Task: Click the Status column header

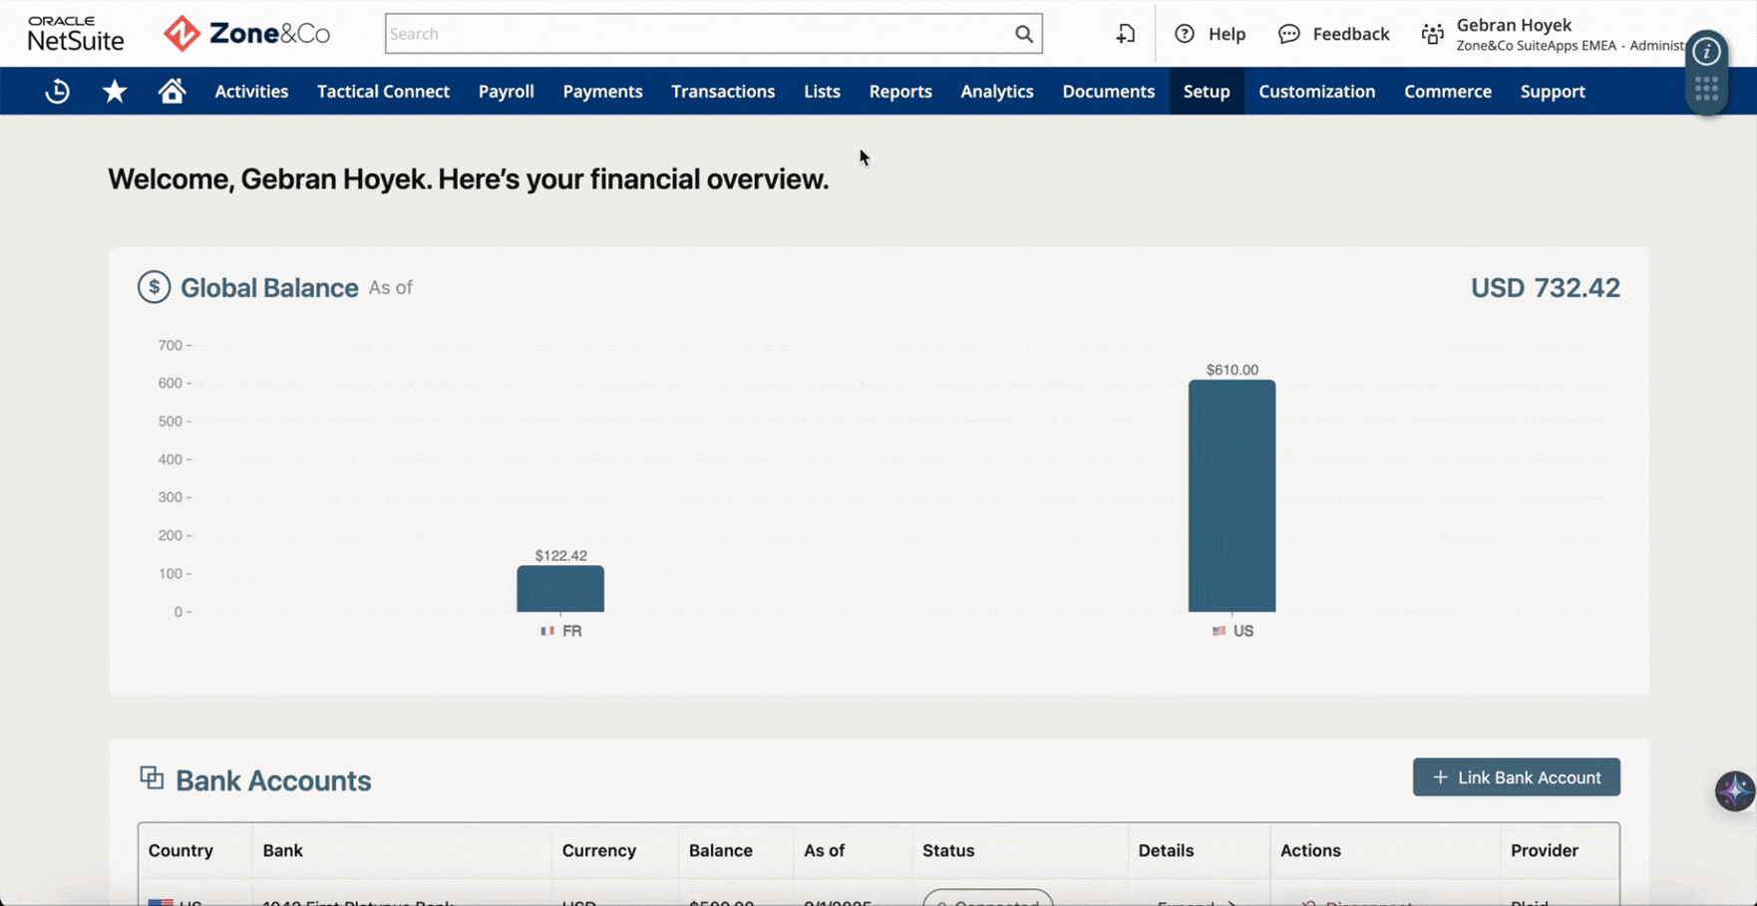Action: click(x=947, y=850)
